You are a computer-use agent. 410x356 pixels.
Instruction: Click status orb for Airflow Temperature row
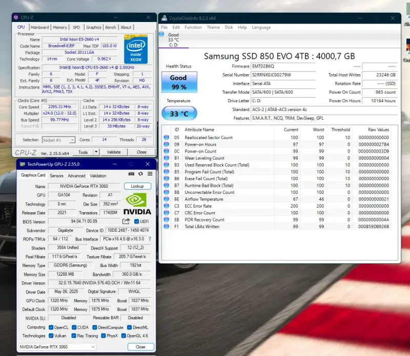[x=166, y=199]
